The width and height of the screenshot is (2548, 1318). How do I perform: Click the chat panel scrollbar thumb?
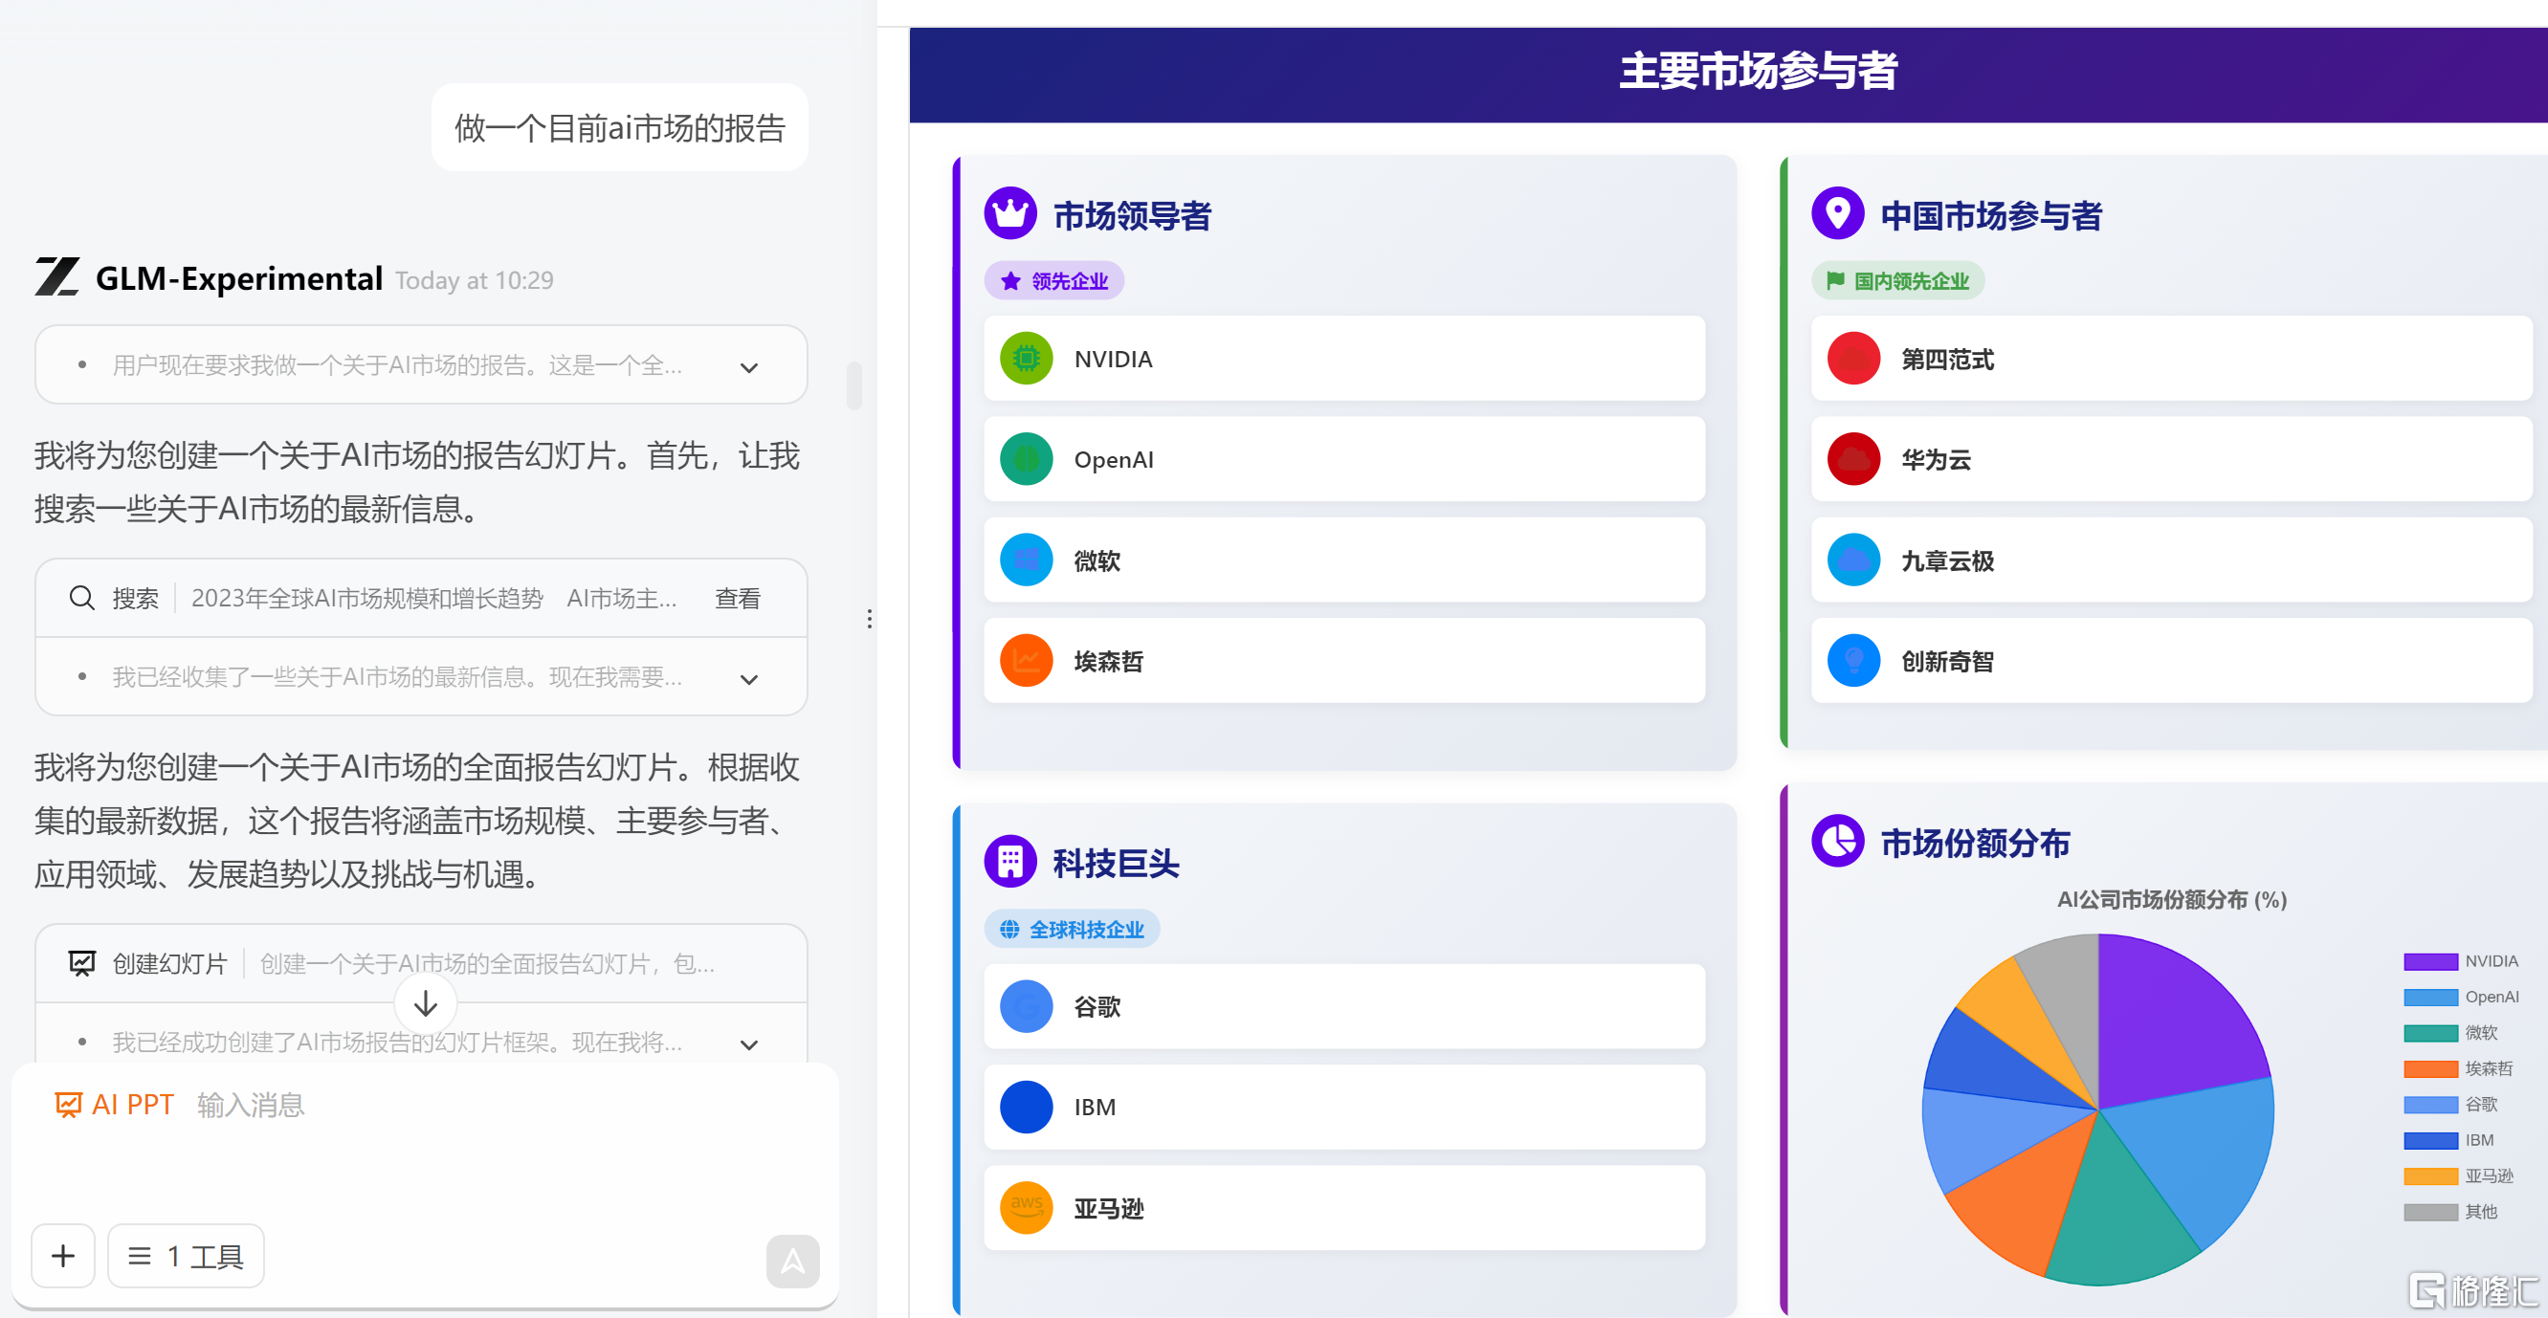coord(853,384)
